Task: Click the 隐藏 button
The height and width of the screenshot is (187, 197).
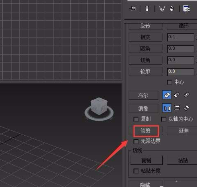Action: (x=146, y=184)
